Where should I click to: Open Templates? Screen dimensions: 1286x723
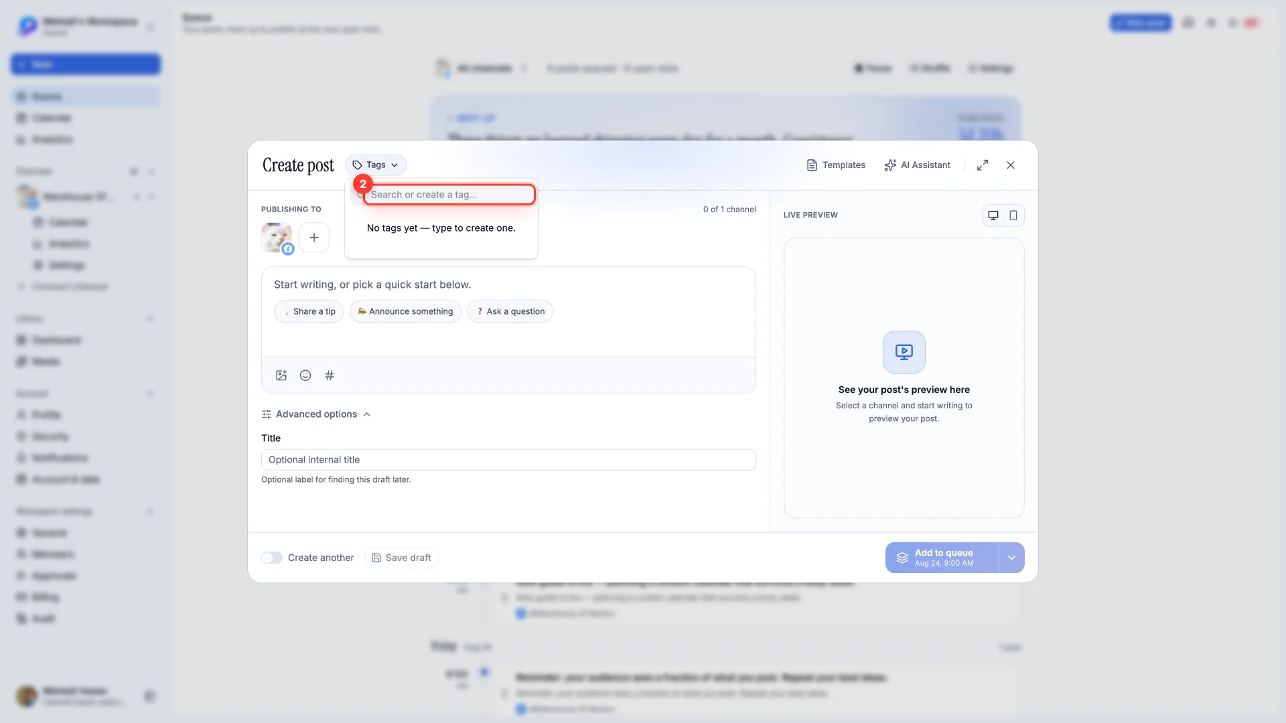click(836, 165)
